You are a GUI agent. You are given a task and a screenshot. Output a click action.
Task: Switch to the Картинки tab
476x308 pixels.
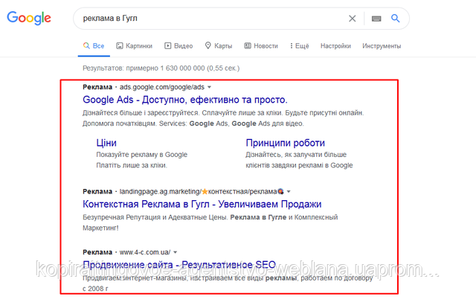[x=134, y=46]
